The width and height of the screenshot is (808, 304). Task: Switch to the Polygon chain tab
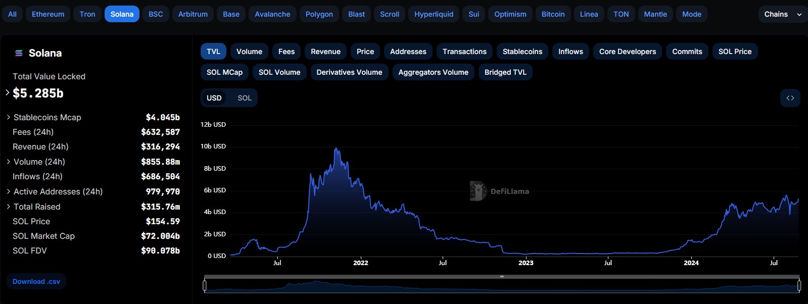pos(319,14)
